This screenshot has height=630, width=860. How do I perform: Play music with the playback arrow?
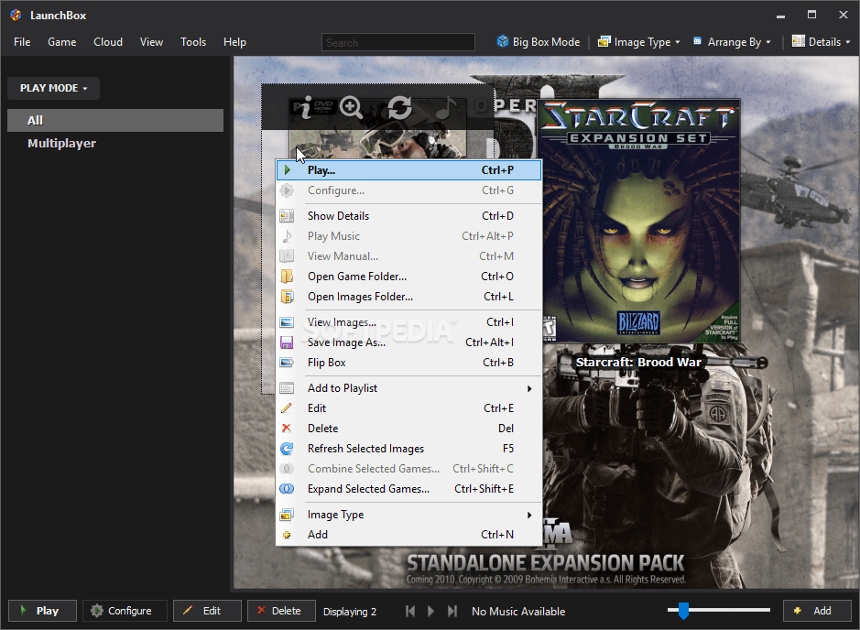tap(430, 611)
